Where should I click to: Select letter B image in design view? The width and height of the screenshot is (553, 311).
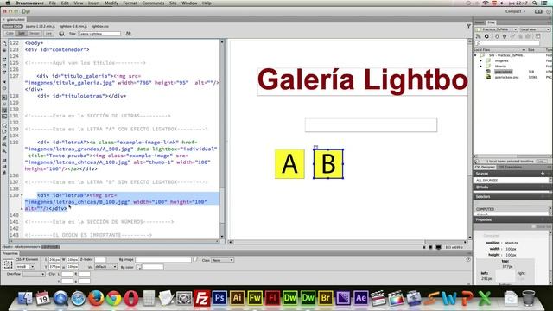point(328,163)
